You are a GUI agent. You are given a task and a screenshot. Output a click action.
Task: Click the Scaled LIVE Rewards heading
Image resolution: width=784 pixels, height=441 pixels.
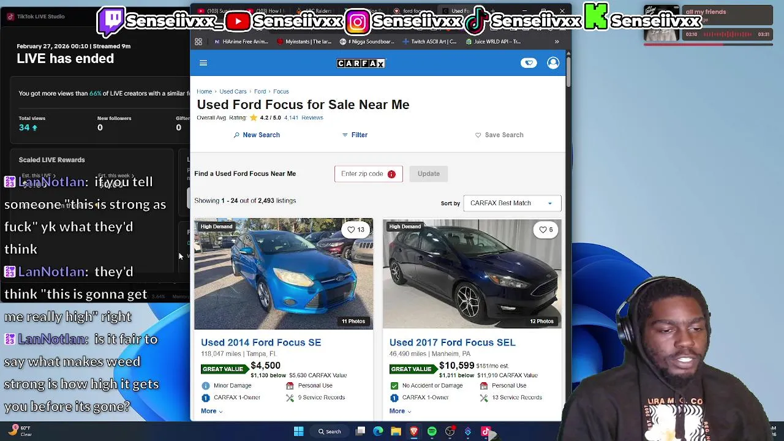(x=52, y=160)
